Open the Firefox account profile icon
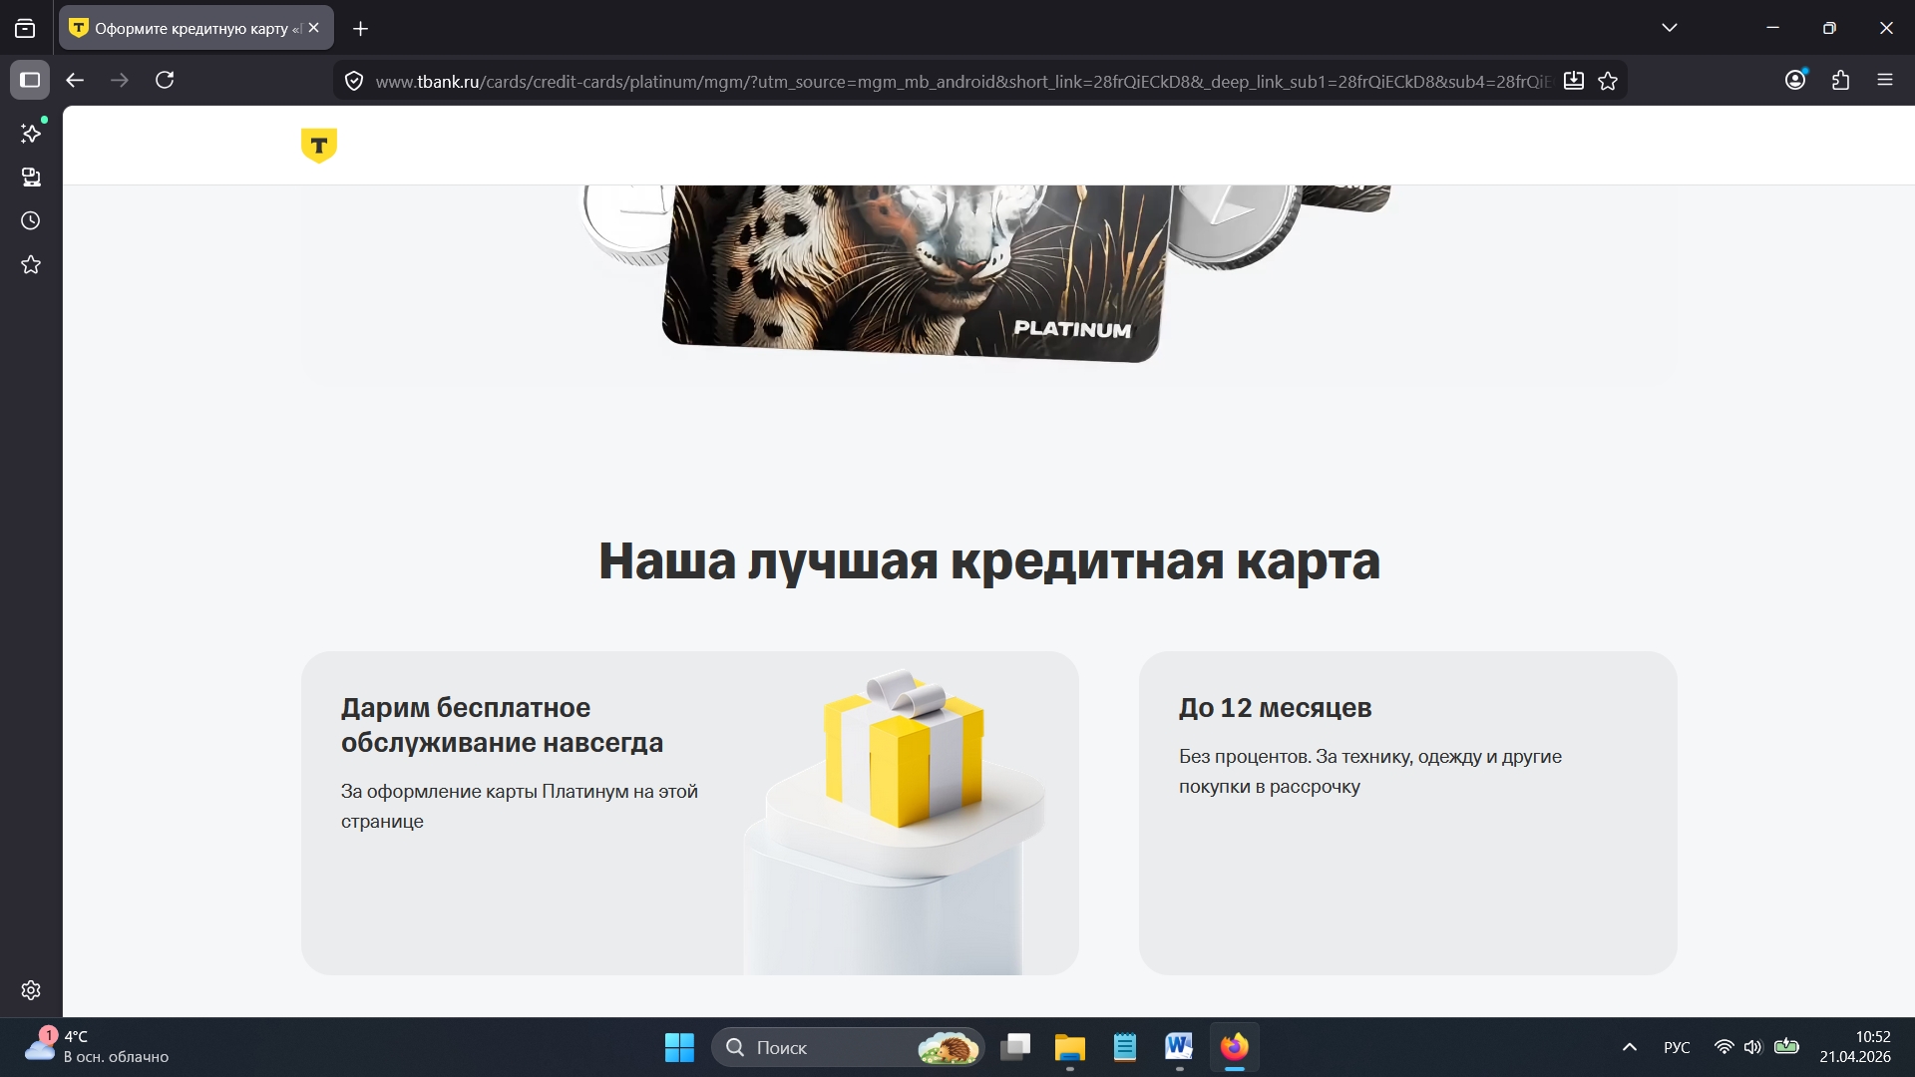Viewport: 1915px width, 1077px height. (x=1795, y=80)
